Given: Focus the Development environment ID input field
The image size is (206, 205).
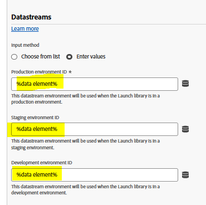Looking at the screenshot, I should click(x=95, y=175).
